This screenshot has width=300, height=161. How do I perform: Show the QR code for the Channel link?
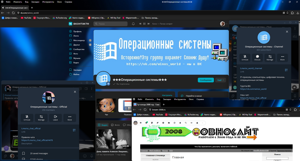pos(286,70)
